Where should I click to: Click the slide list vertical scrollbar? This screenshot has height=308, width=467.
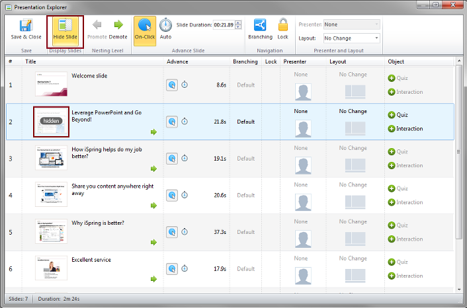pyautogui.click(x=458, y=152)
